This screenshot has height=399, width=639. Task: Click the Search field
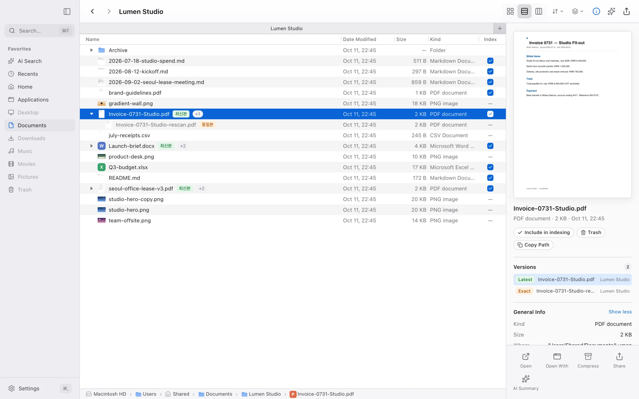point(40,31)
